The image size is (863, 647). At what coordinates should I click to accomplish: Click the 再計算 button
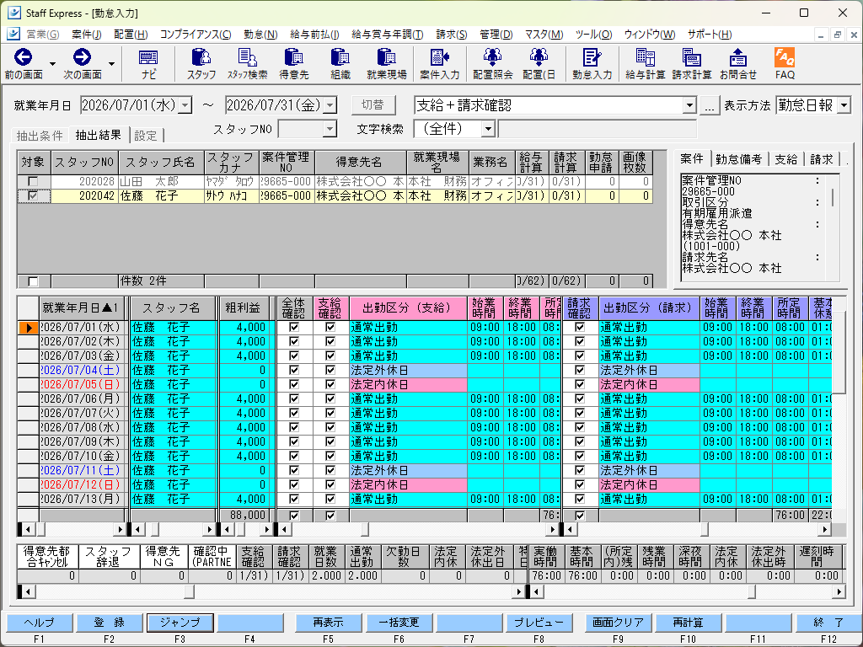pos(688,623)
